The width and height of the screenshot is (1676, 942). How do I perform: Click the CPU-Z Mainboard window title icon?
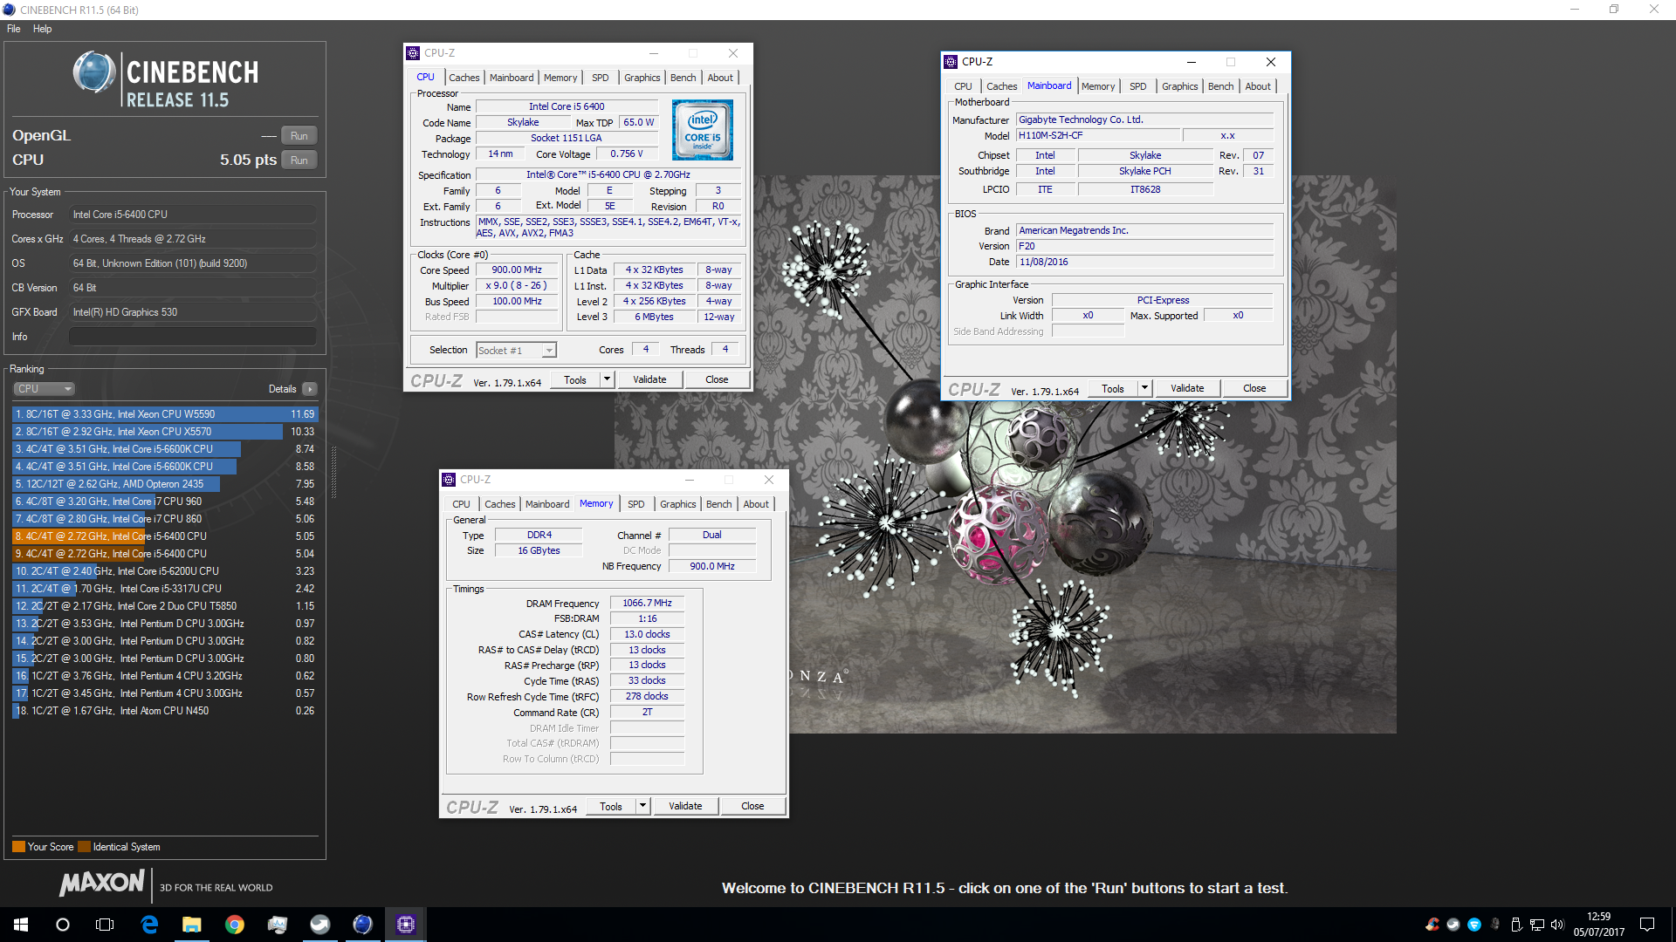951,62
